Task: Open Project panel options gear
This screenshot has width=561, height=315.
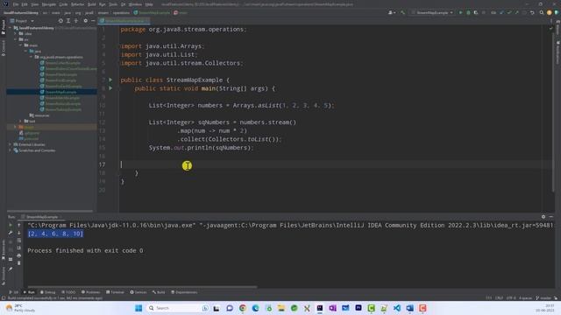Action: coord(85,21)
